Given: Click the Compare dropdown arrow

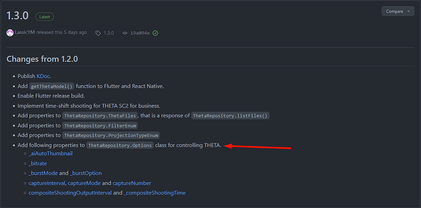Looking at the screenshot, I should pyautogui.click(x=409, y=11).
